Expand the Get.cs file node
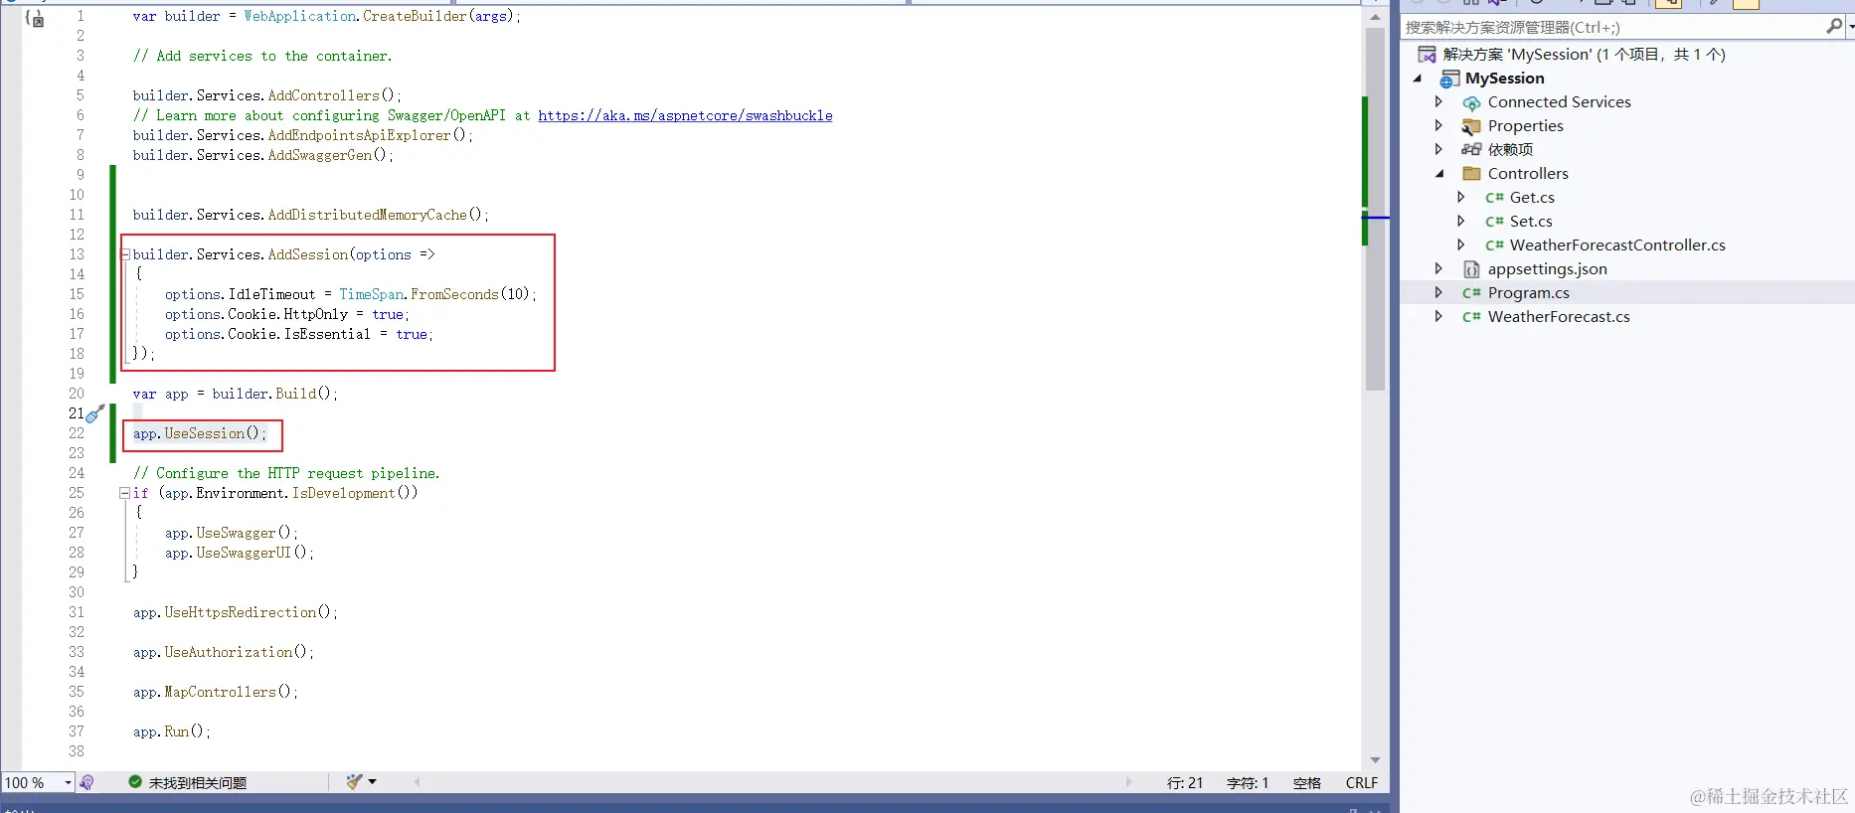The width and height of the screenshot is (1855, 813). 1460,197
